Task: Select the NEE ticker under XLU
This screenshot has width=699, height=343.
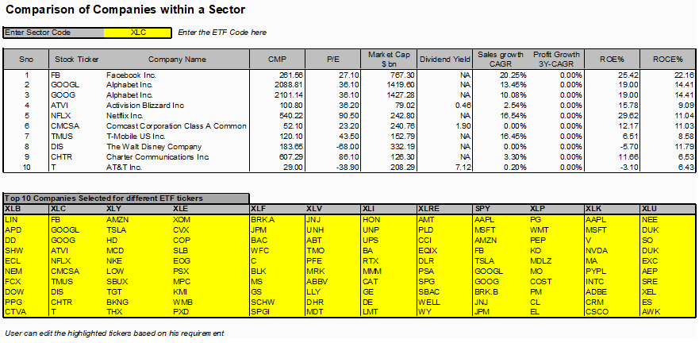Action: [x=650, y=220]
